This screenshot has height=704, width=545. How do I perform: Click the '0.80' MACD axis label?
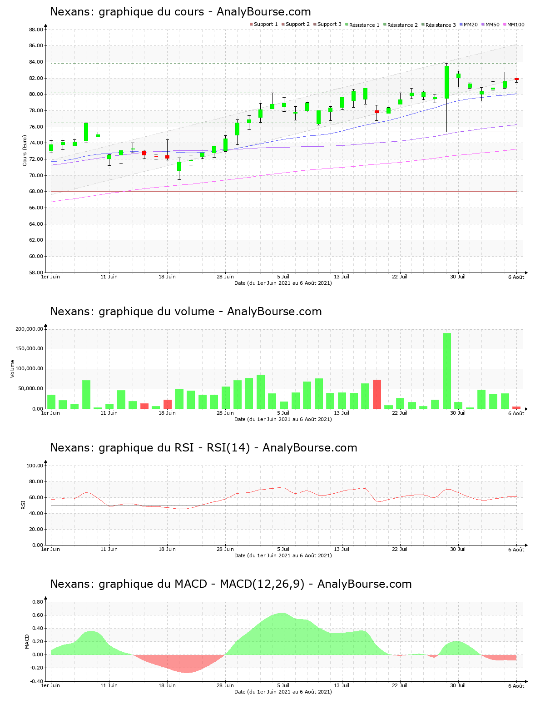pyautogui.click(x=38, y=602)
